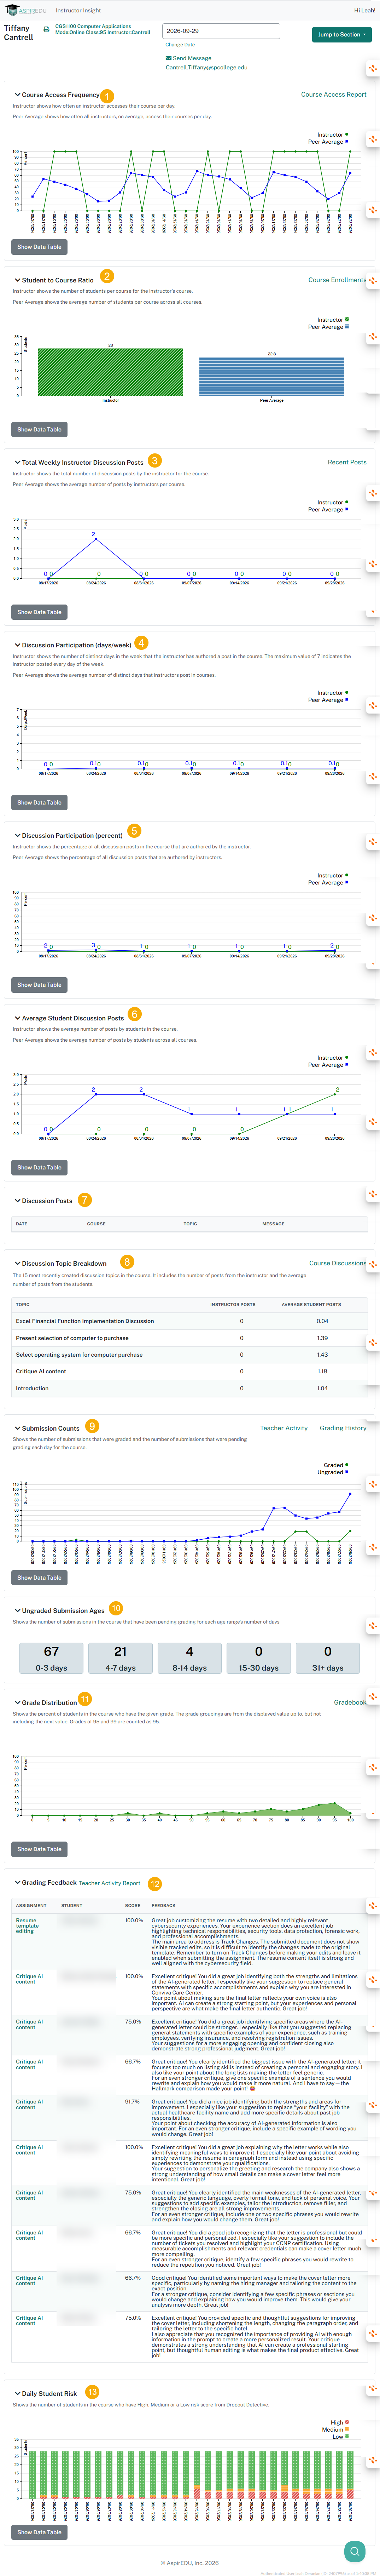The width and height of the screenshot is (380, 2576).
Task: Click 'Select operating system for computer purchase' topic
Action: coord(79,1355)
